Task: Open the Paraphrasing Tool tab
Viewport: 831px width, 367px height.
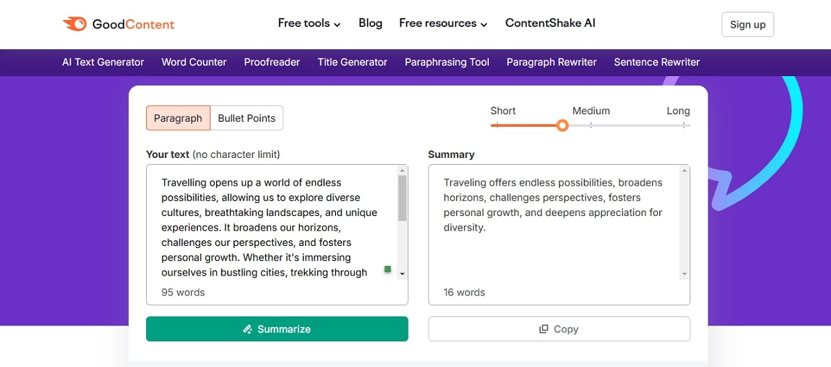Action: pos(447,62)
